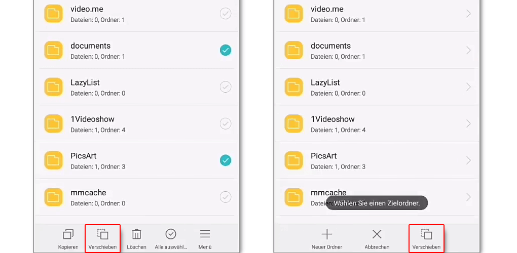
Task: Tap 'Dateien: 1, Ordner: 4' in left phone
Action: point(98,130)
